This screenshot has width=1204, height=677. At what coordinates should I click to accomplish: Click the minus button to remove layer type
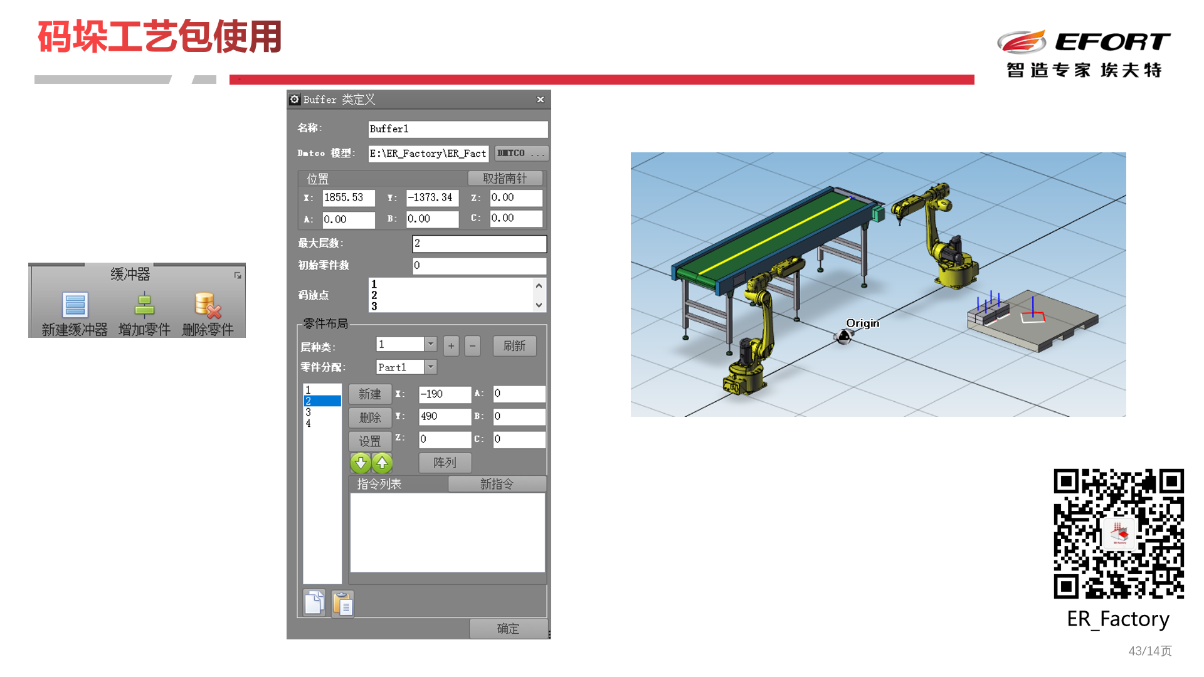point(473,346)
